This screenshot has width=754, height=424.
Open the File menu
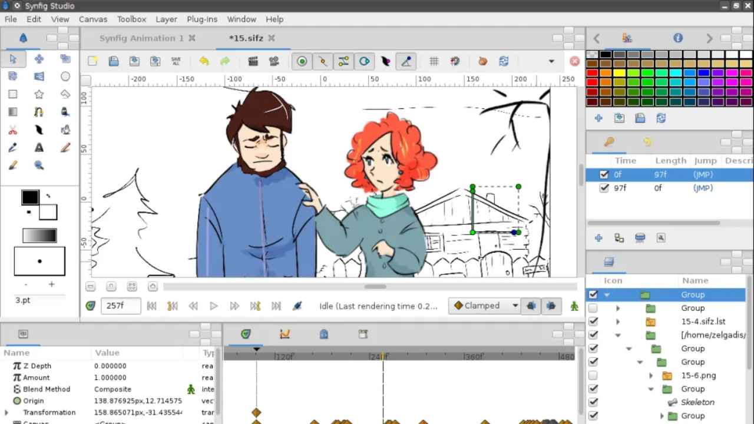pyautogui.click(x=11, y=19)
